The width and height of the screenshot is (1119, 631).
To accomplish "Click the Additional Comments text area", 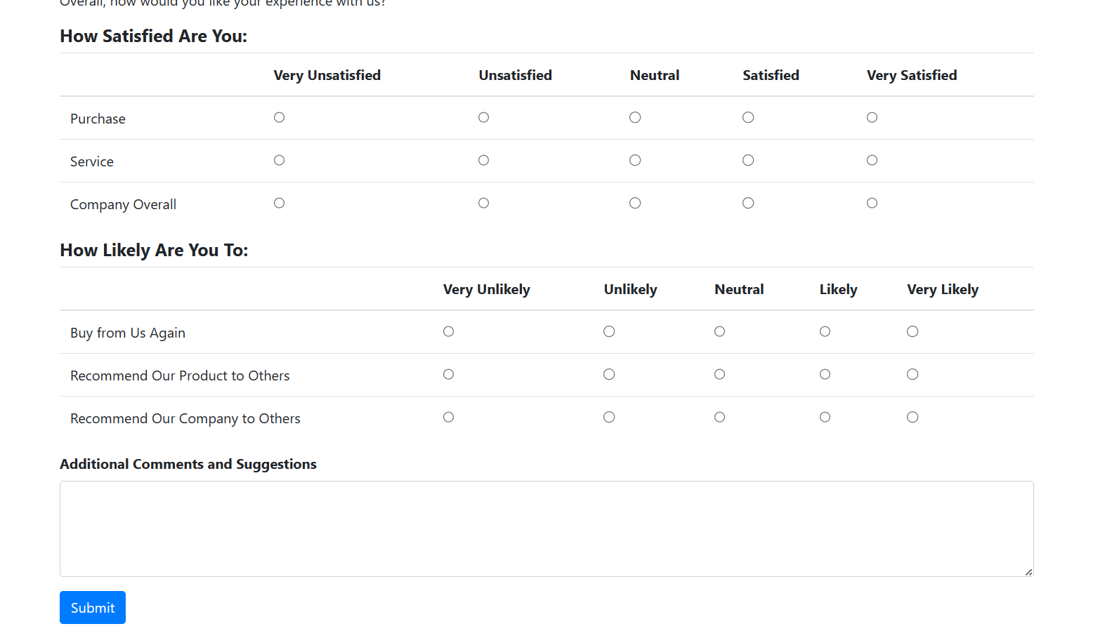I will 547,529.
